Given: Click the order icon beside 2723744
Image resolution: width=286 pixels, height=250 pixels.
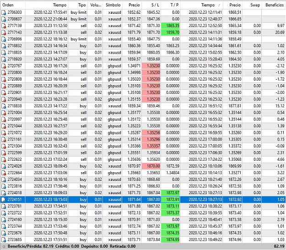Looking at the screenshot, I should (x=4, y=227).
